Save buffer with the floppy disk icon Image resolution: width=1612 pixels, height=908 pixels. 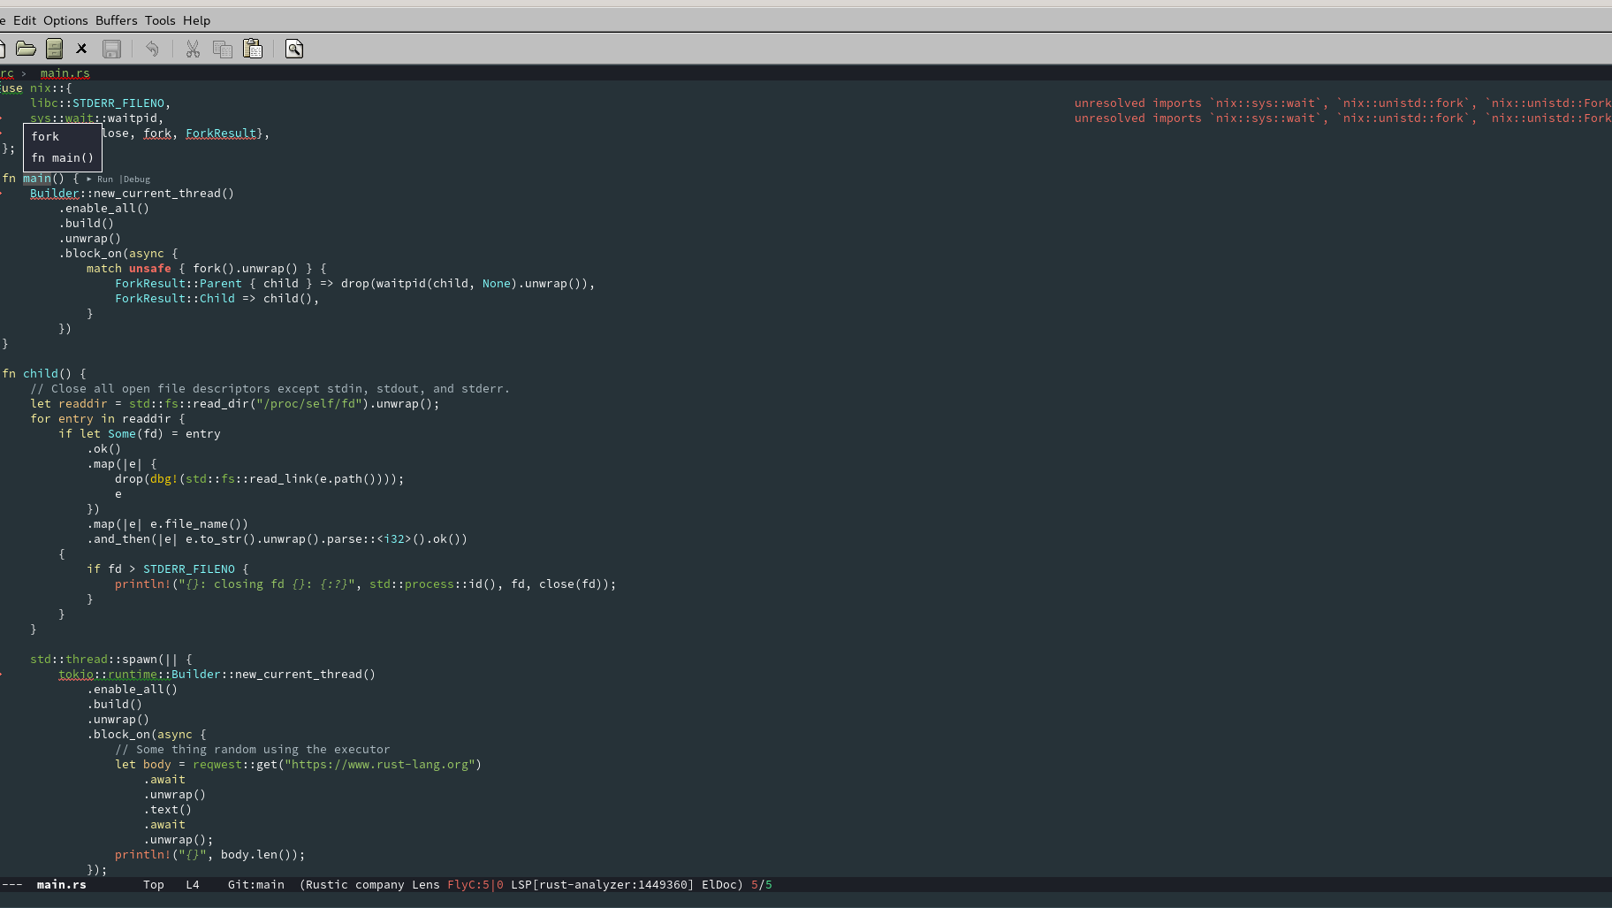point(111,49)
